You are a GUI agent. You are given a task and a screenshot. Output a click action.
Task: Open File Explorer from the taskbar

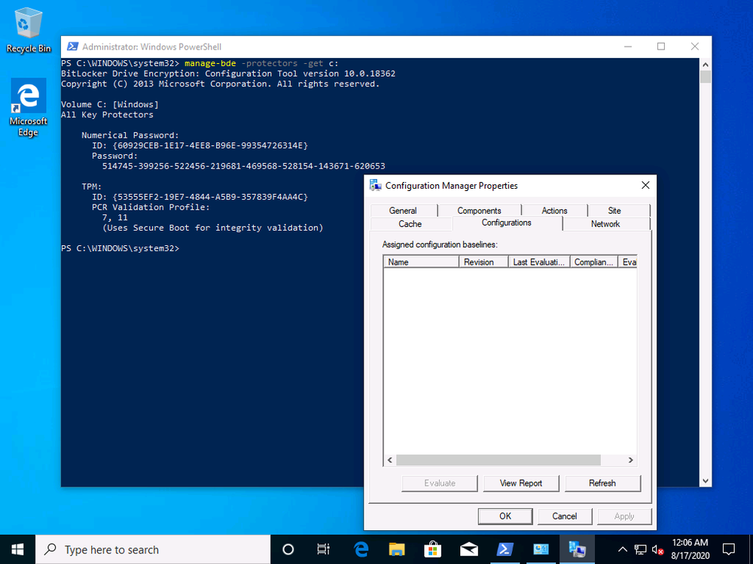click(397, 549)
